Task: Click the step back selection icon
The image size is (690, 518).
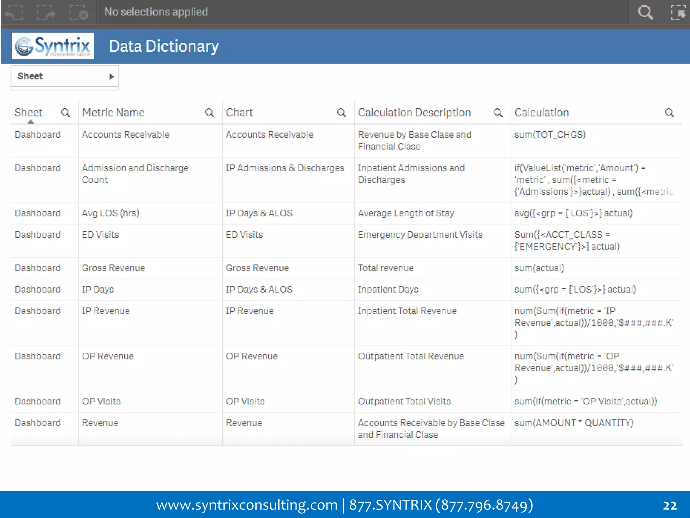Action: click(14, 13)
